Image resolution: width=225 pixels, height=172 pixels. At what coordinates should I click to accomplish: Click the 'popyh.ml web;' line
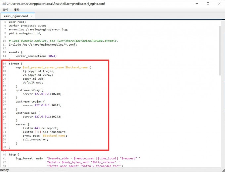(33, 79)
